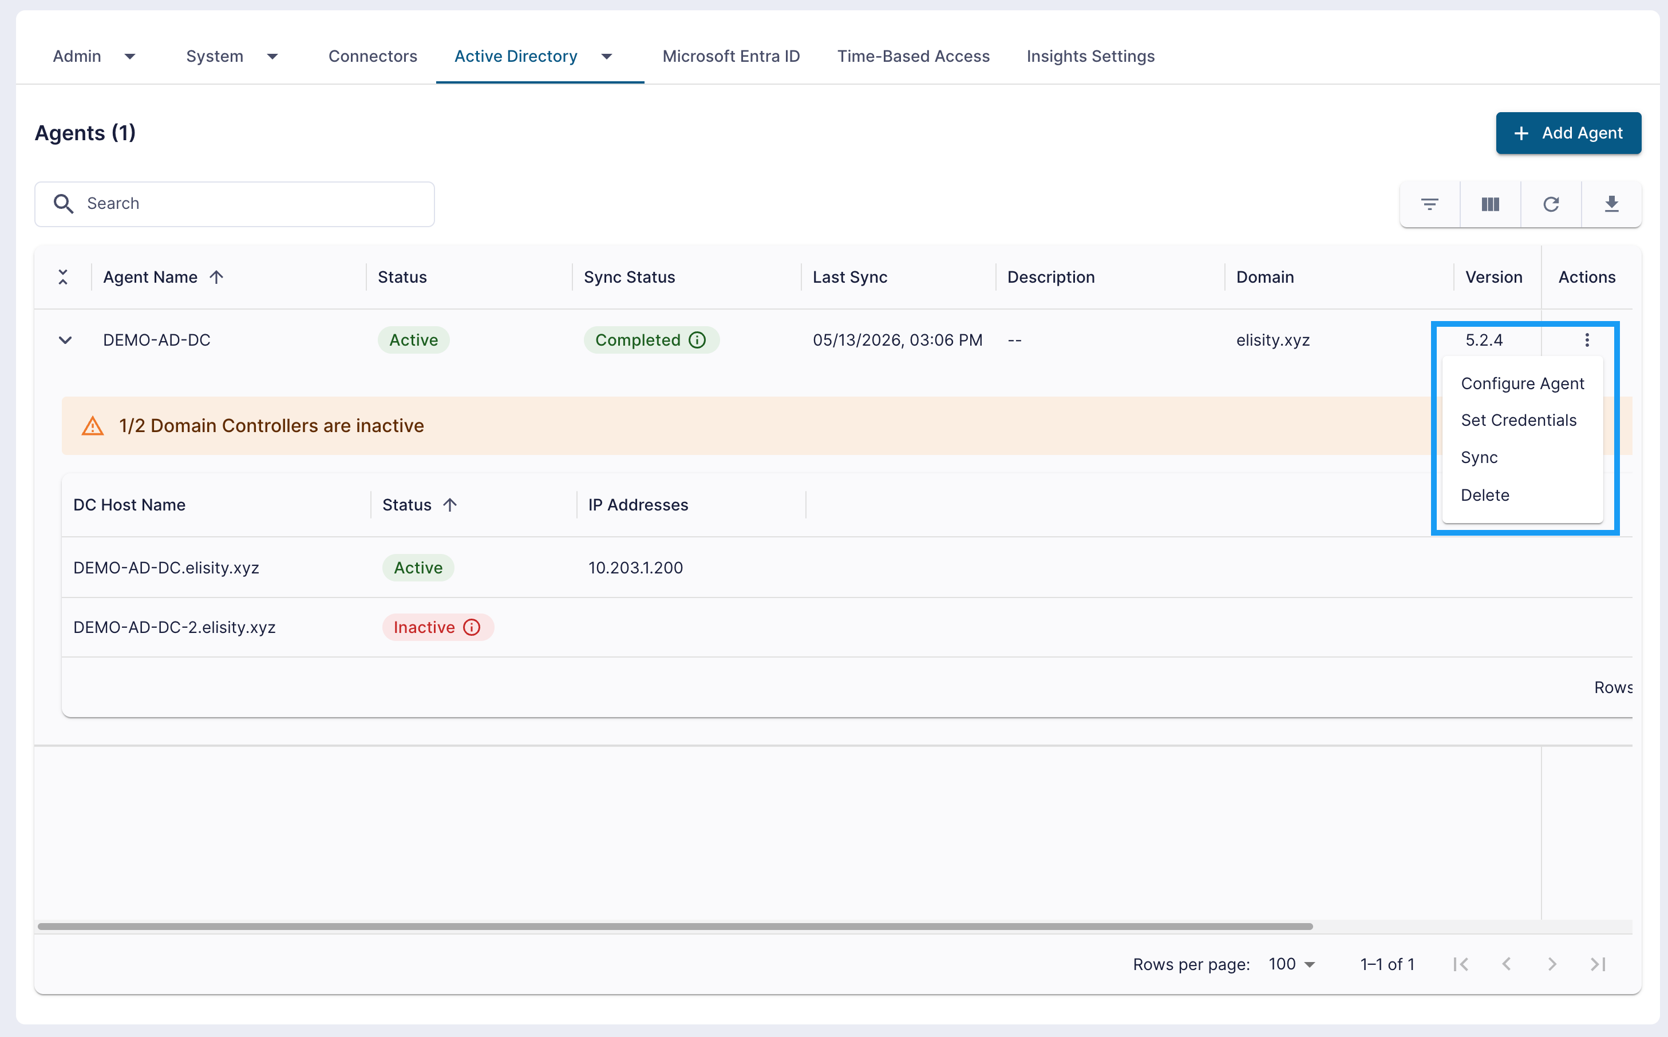Viewport: 1668px width, 1037px height.
Task: Click the collapse-all rows icon in header
Action: point(63,277)
